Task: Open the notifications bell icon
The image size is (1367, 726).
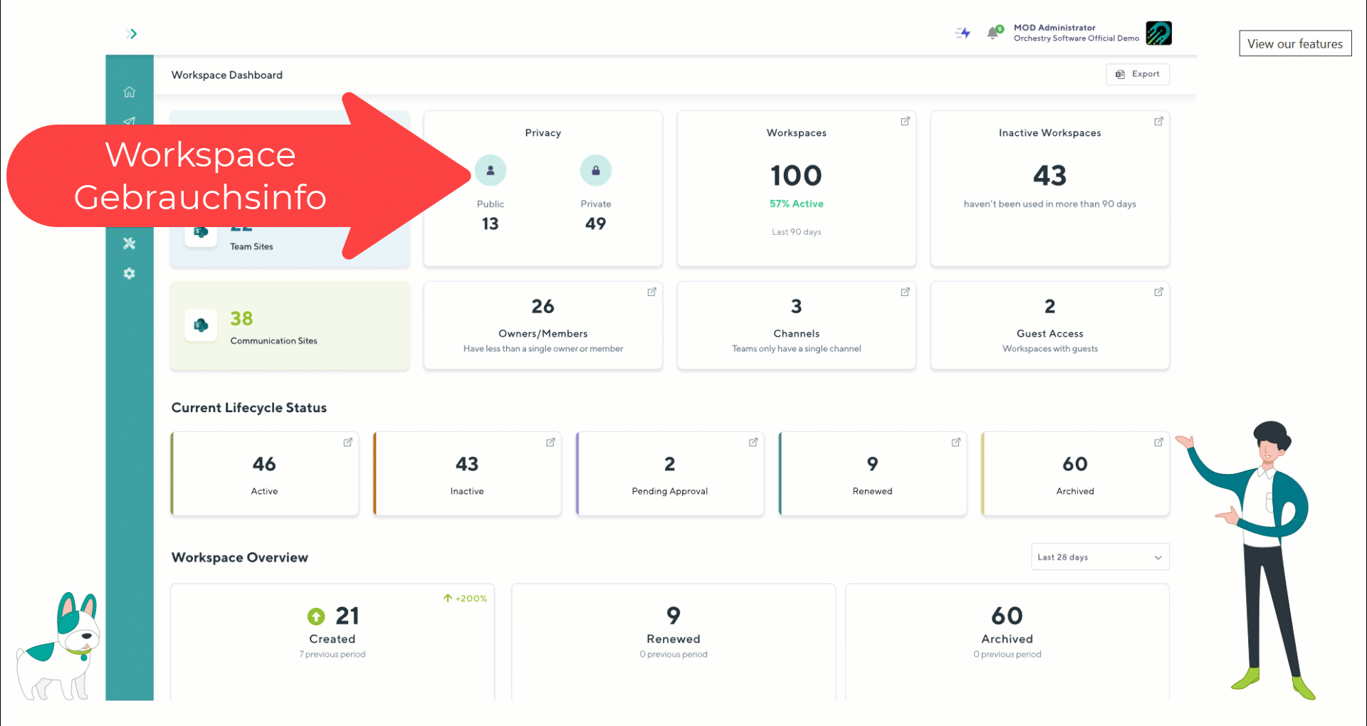Action: click(x=993, y=33)
